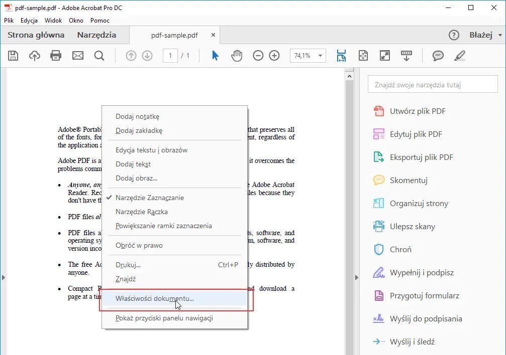This screenshot has height=355, width=506.
Task: Click the Send by email envelope icon
Action: (x=78, y=56)
